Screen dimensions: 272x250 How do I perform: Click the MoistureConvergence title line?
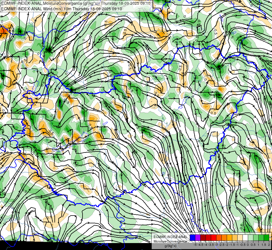coord(76,3)
